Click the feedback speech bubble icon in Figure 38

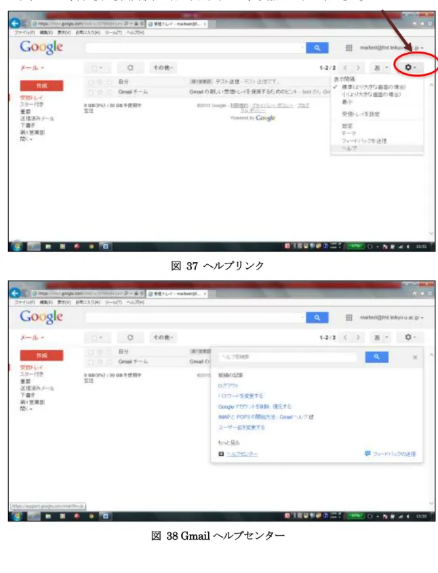coord(367,454)
